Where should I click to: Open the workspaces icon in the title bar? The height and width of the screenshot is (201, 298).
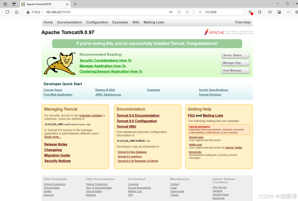(x=5, y=4)
